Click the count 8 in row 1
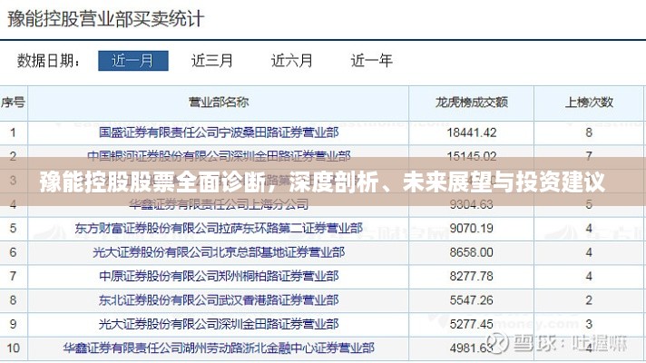Image resolution: width=646 pixels, height=363 pixels. coord(589,132)
